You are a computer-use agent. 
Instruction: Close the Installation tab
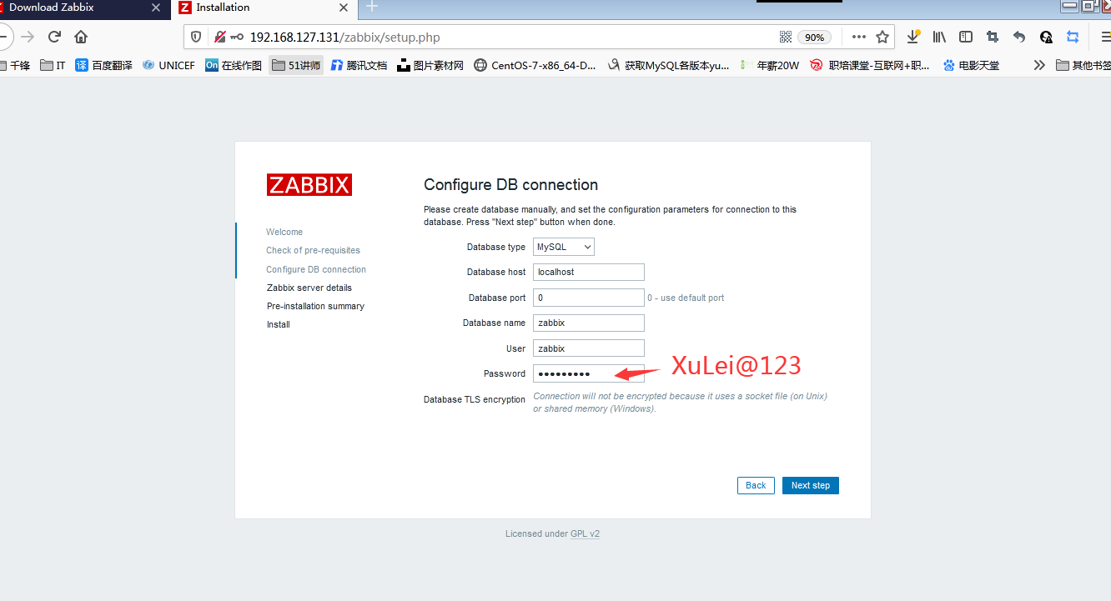click(345, 8)
